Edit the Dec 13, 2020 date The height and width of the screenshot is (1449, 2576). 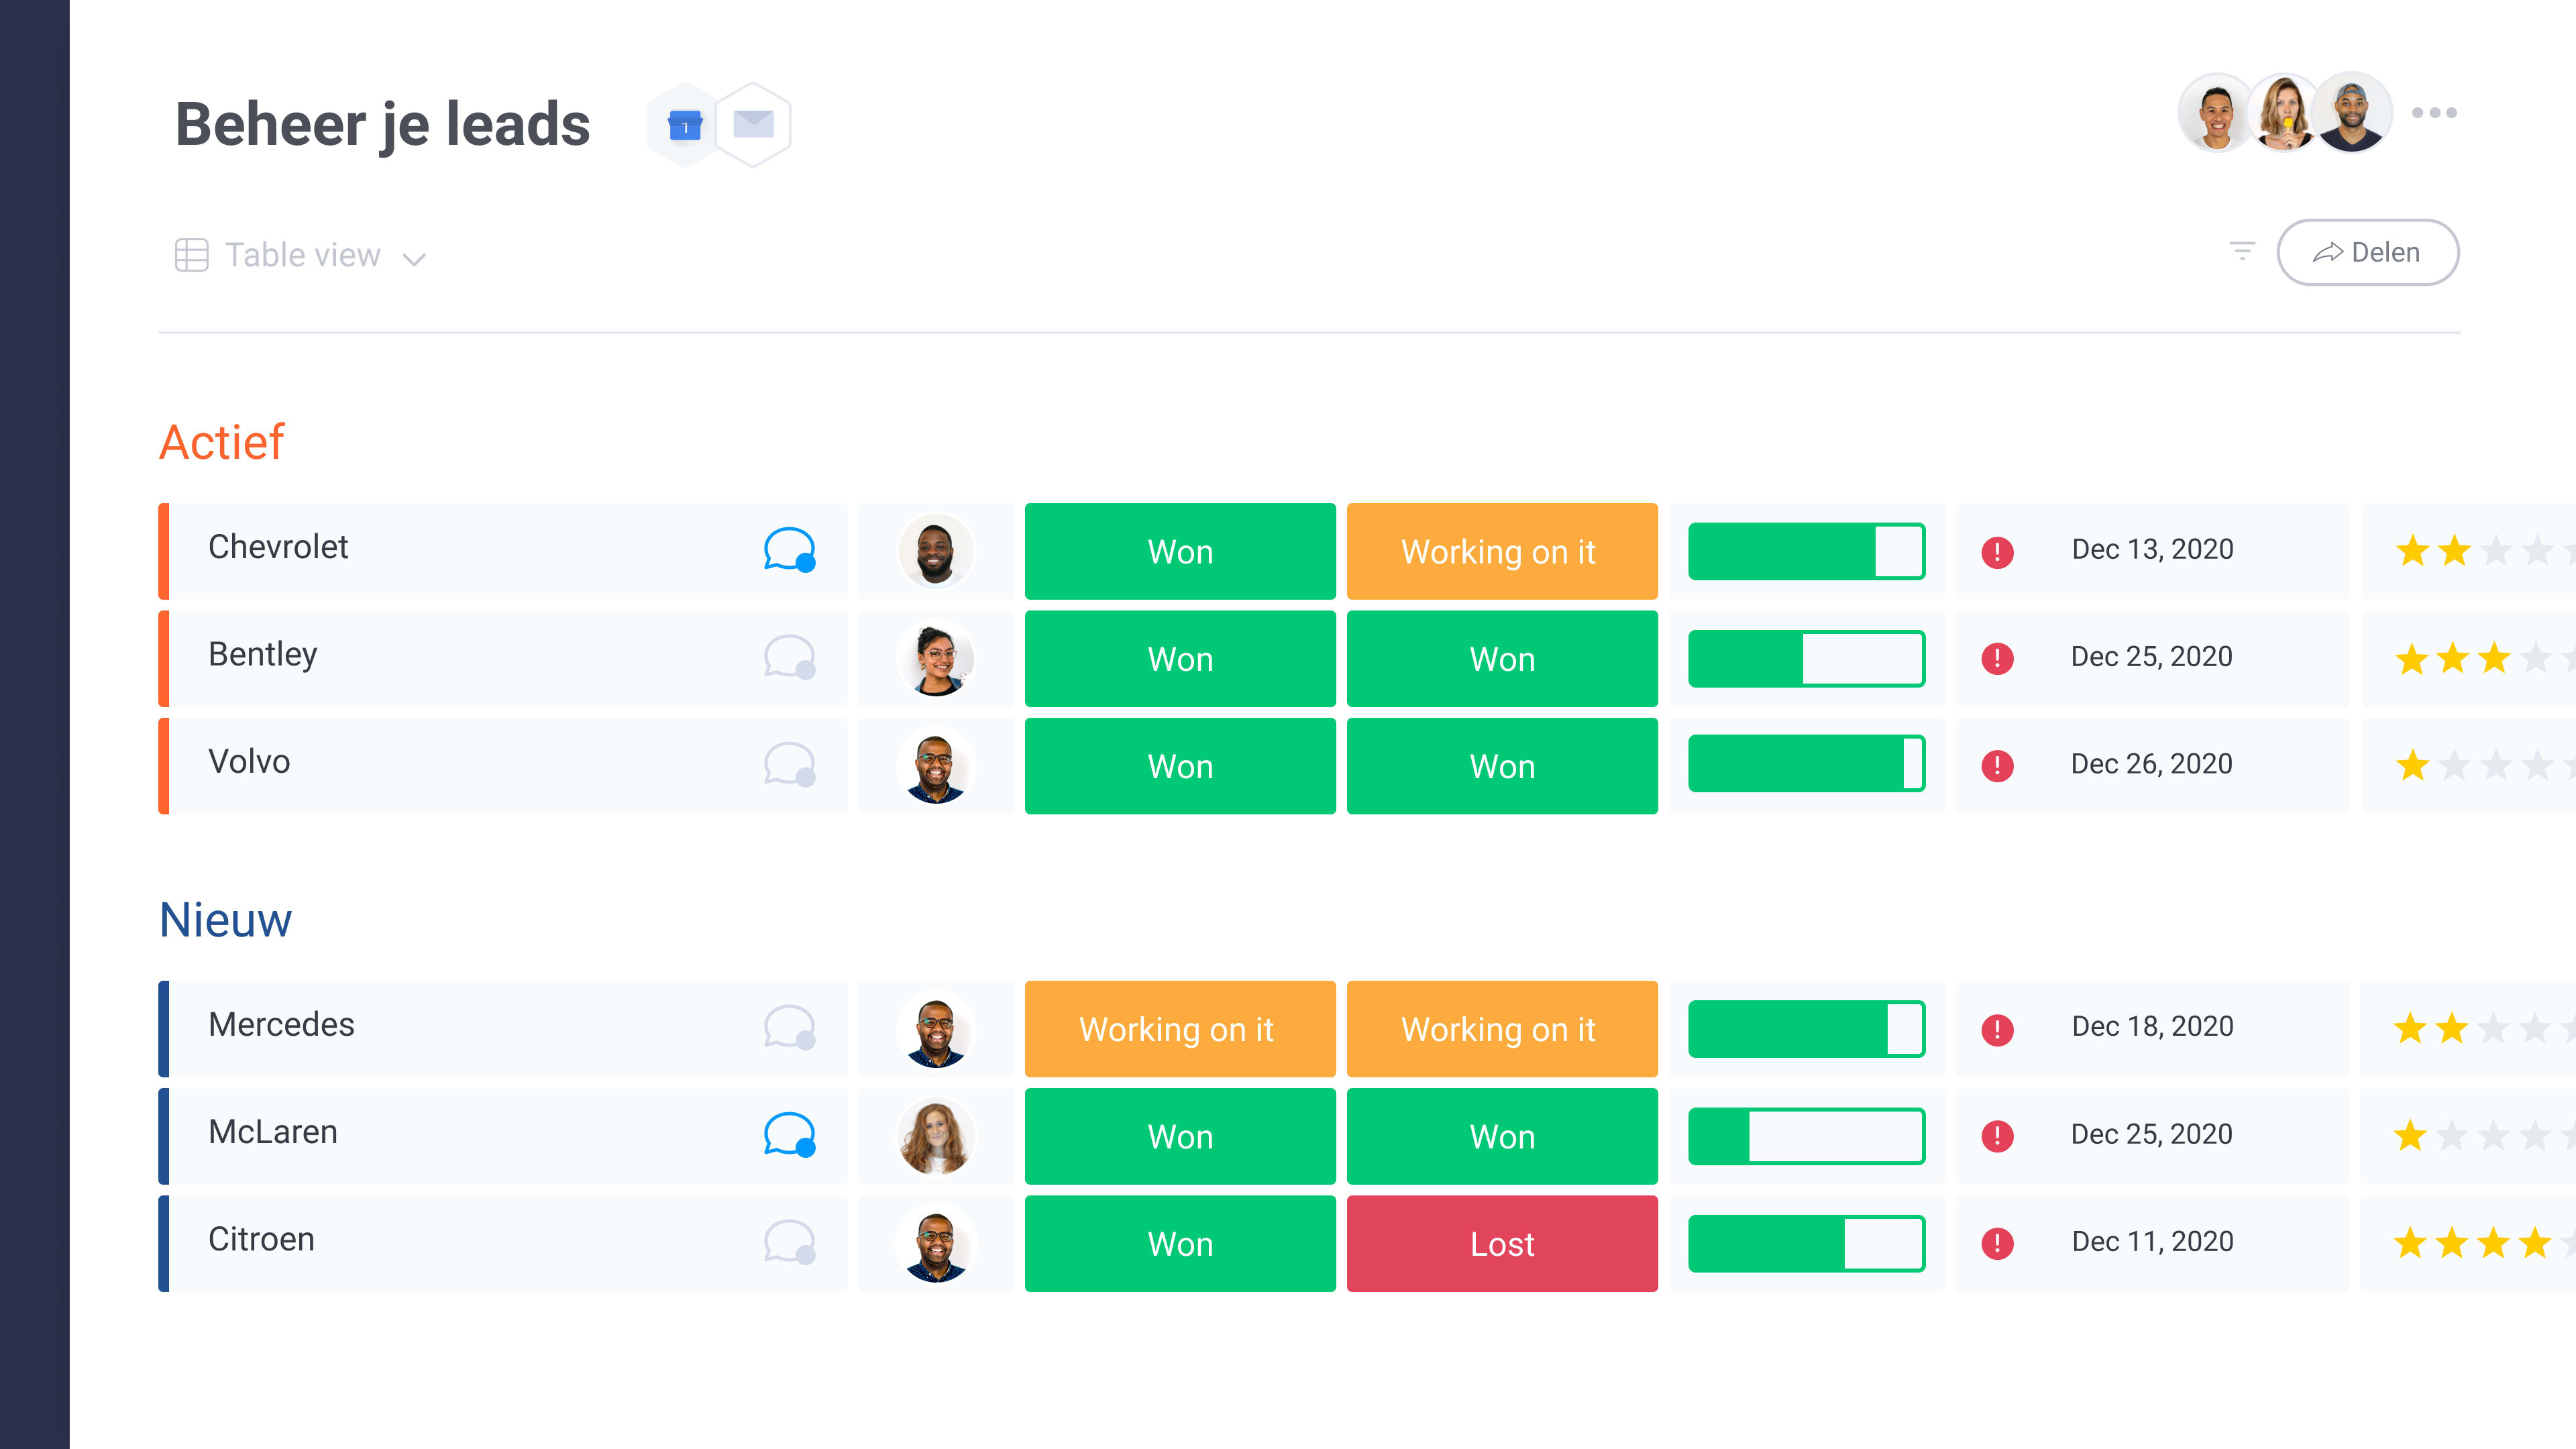[x=2152, y=549]
